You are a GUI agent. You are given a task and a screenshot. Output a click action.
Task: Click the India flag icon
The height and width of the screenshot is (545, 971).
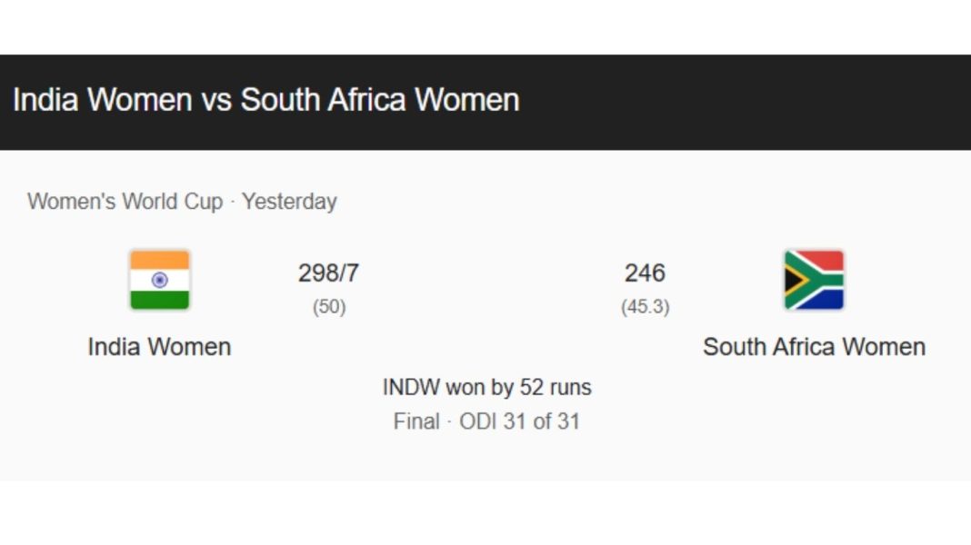coord(159,280)
